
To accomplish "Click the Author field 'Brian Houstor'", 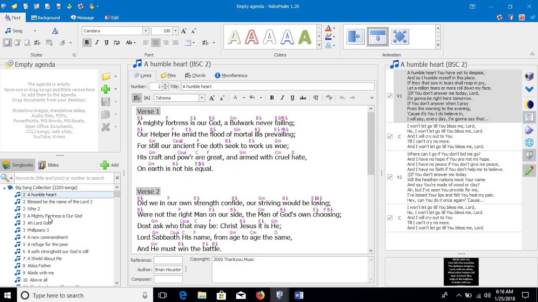I will pyautogui.click(x=168, y=270).
